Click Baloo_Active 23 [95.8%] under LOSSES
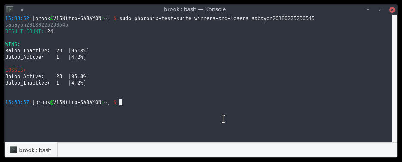Image resolution: width=402 pixels, height=162 pixels. pos(47,76)
